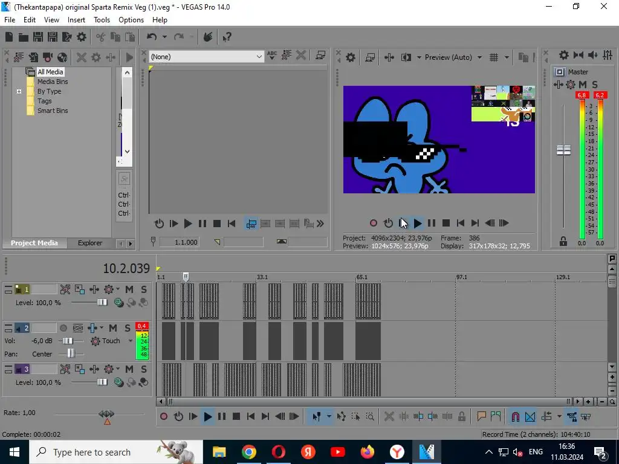Solo audio track 2
This screenshot has height=464, width=619.
[x=128, y=328]
